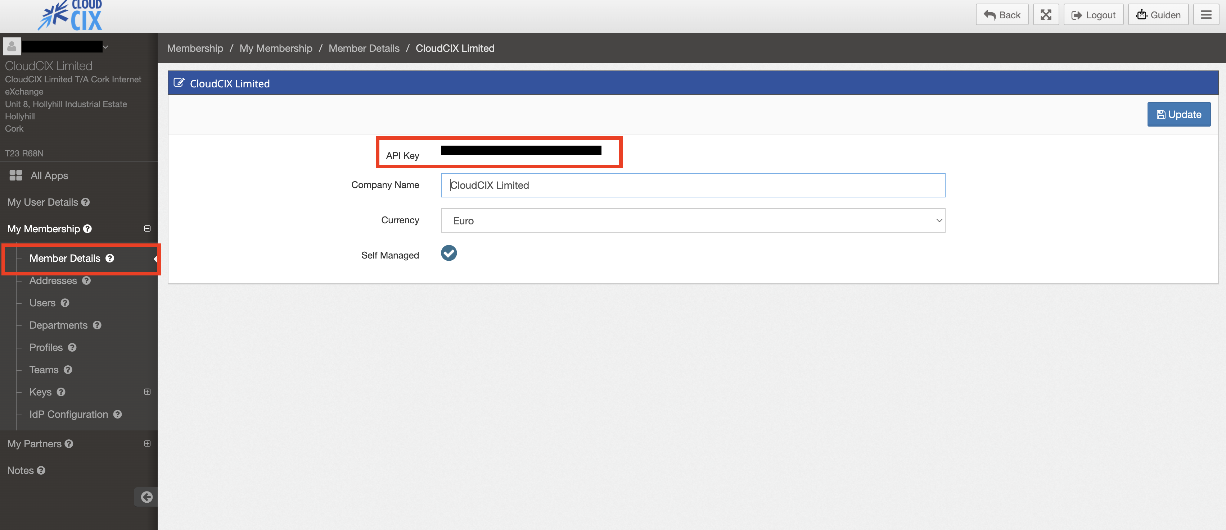This screenshot has width=1226, height=530.
Task: Expand the Keys submenu
Action: click(x=147, y=392)
